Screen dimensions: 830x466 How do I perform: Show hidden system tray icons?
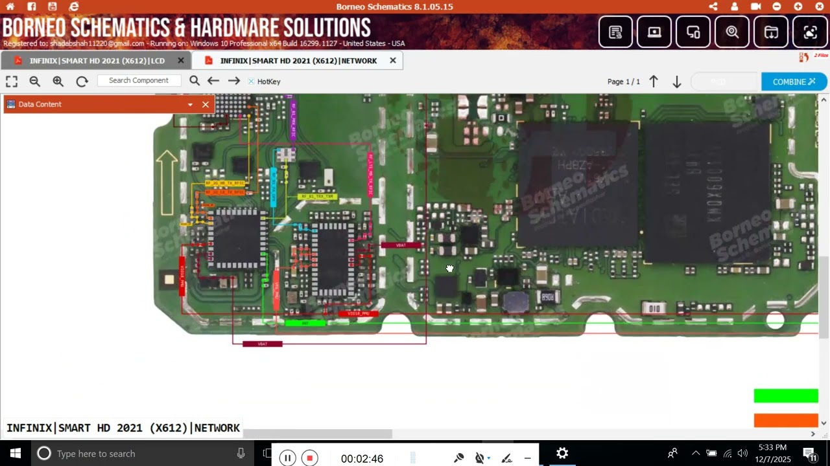[696, 453]
